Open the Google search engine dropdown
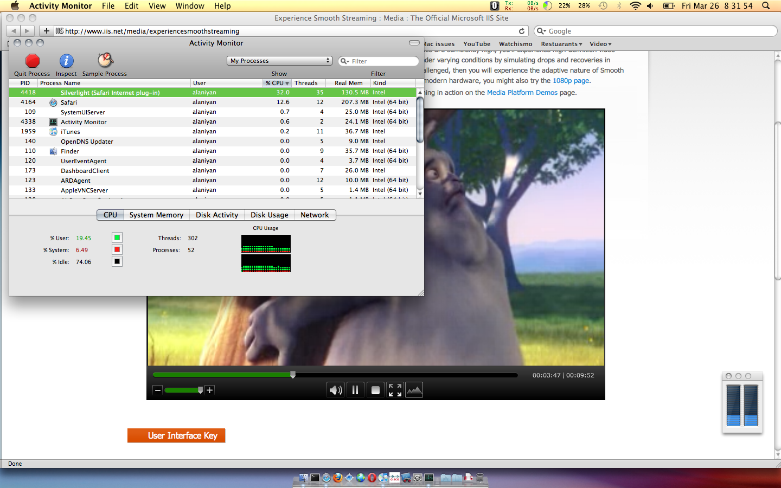This screenshot has height=488, width=781. [x=541, y=31]
